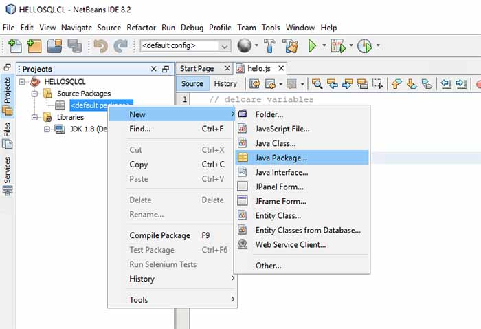The height and width of the screenshot is (329, 481).
Task: Open the Services side tab
Action: click(8, 176)
